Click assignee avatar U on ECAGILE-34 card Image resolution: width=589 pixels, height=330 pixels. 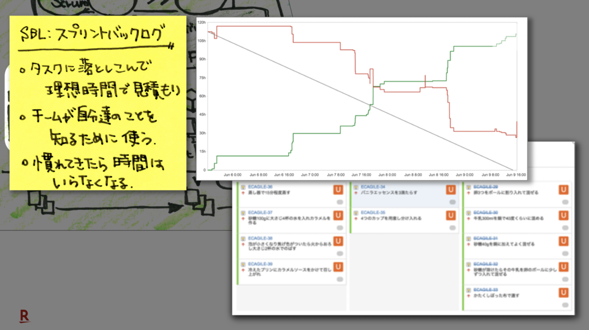(451, 190)
